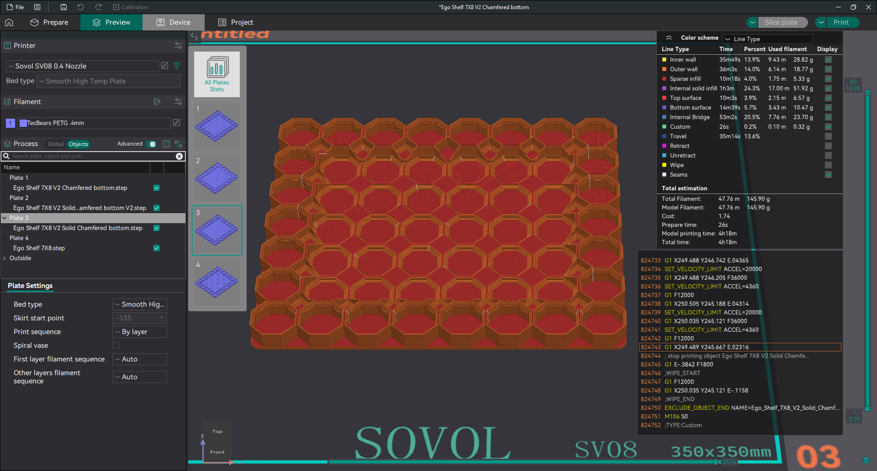
Task: Click the blue filament color swatch
Action: [23, 123]
